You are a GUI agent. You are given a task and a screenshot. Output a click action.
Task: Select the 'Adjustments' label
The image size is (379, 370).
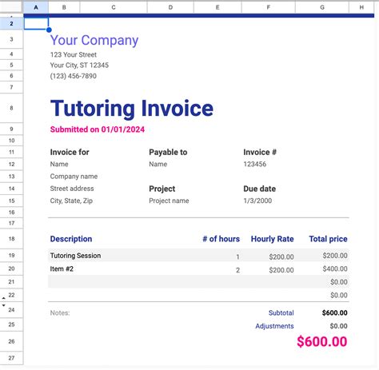(274, 326)
